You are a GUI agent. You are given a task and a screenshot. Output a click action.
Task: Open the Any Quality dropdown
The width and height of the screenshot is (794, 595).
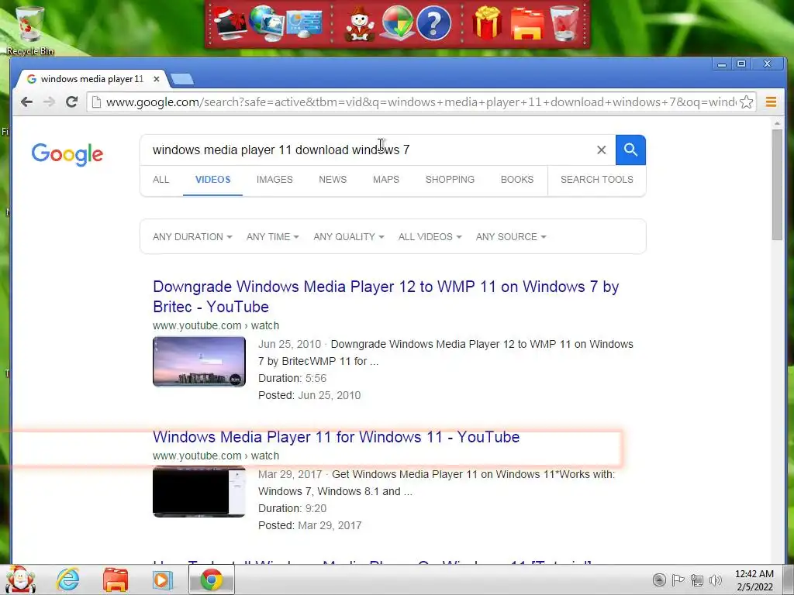point(348,237)
